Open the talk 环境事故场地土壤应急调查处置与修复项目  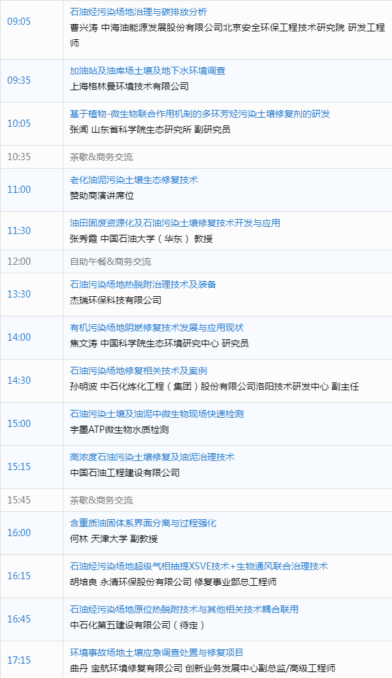(157, 653)
